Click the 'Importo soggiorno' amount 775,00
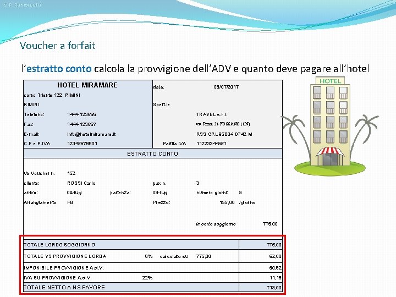Viewport: 396px width, 297px height. click(270, 224)
